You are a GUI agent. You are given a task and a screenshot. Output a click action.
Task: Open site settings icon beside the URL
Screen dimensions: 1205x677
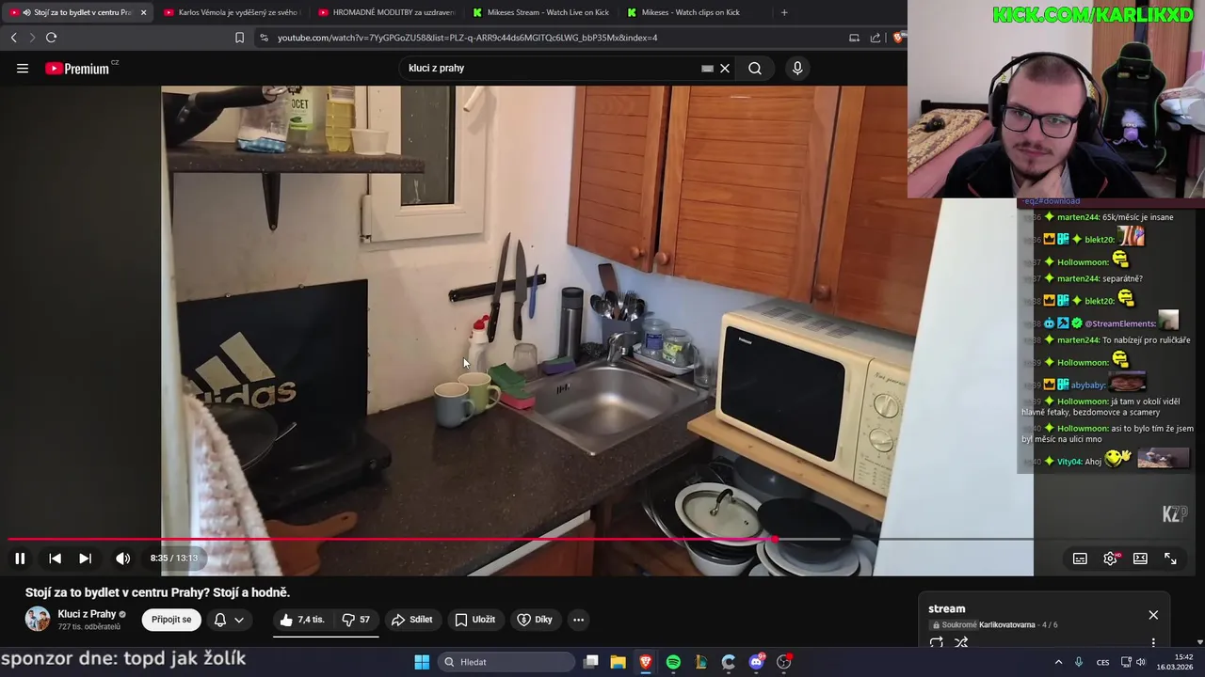click(x=264, y=38)
